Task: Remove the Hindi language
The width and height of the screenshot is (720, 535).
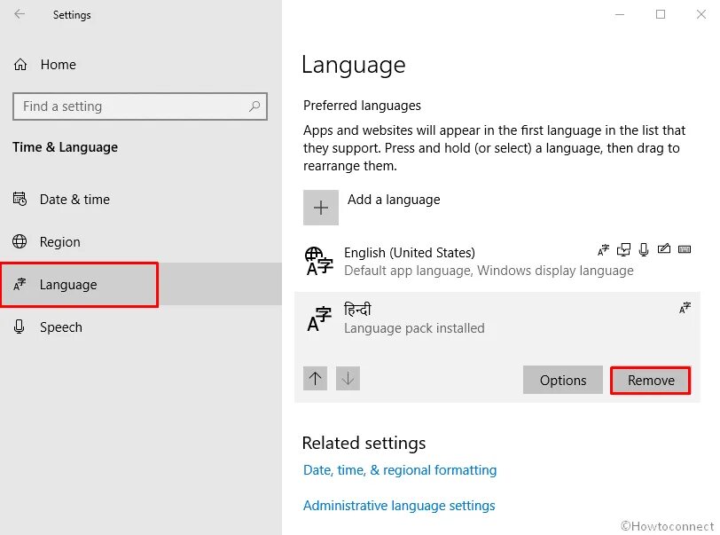Action: tap(651, 381)
